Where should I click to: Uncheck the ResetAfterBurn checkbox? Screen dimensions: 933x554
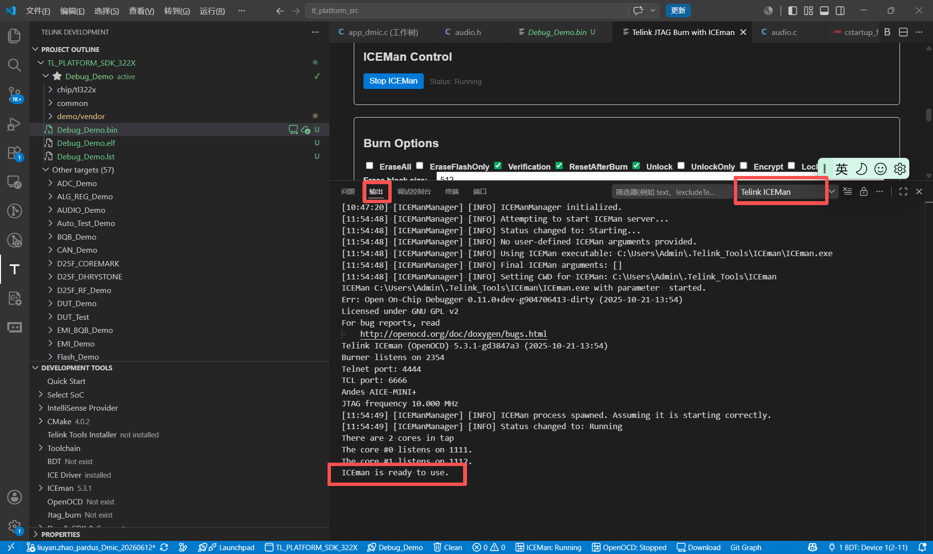click(x=559, y=166)
